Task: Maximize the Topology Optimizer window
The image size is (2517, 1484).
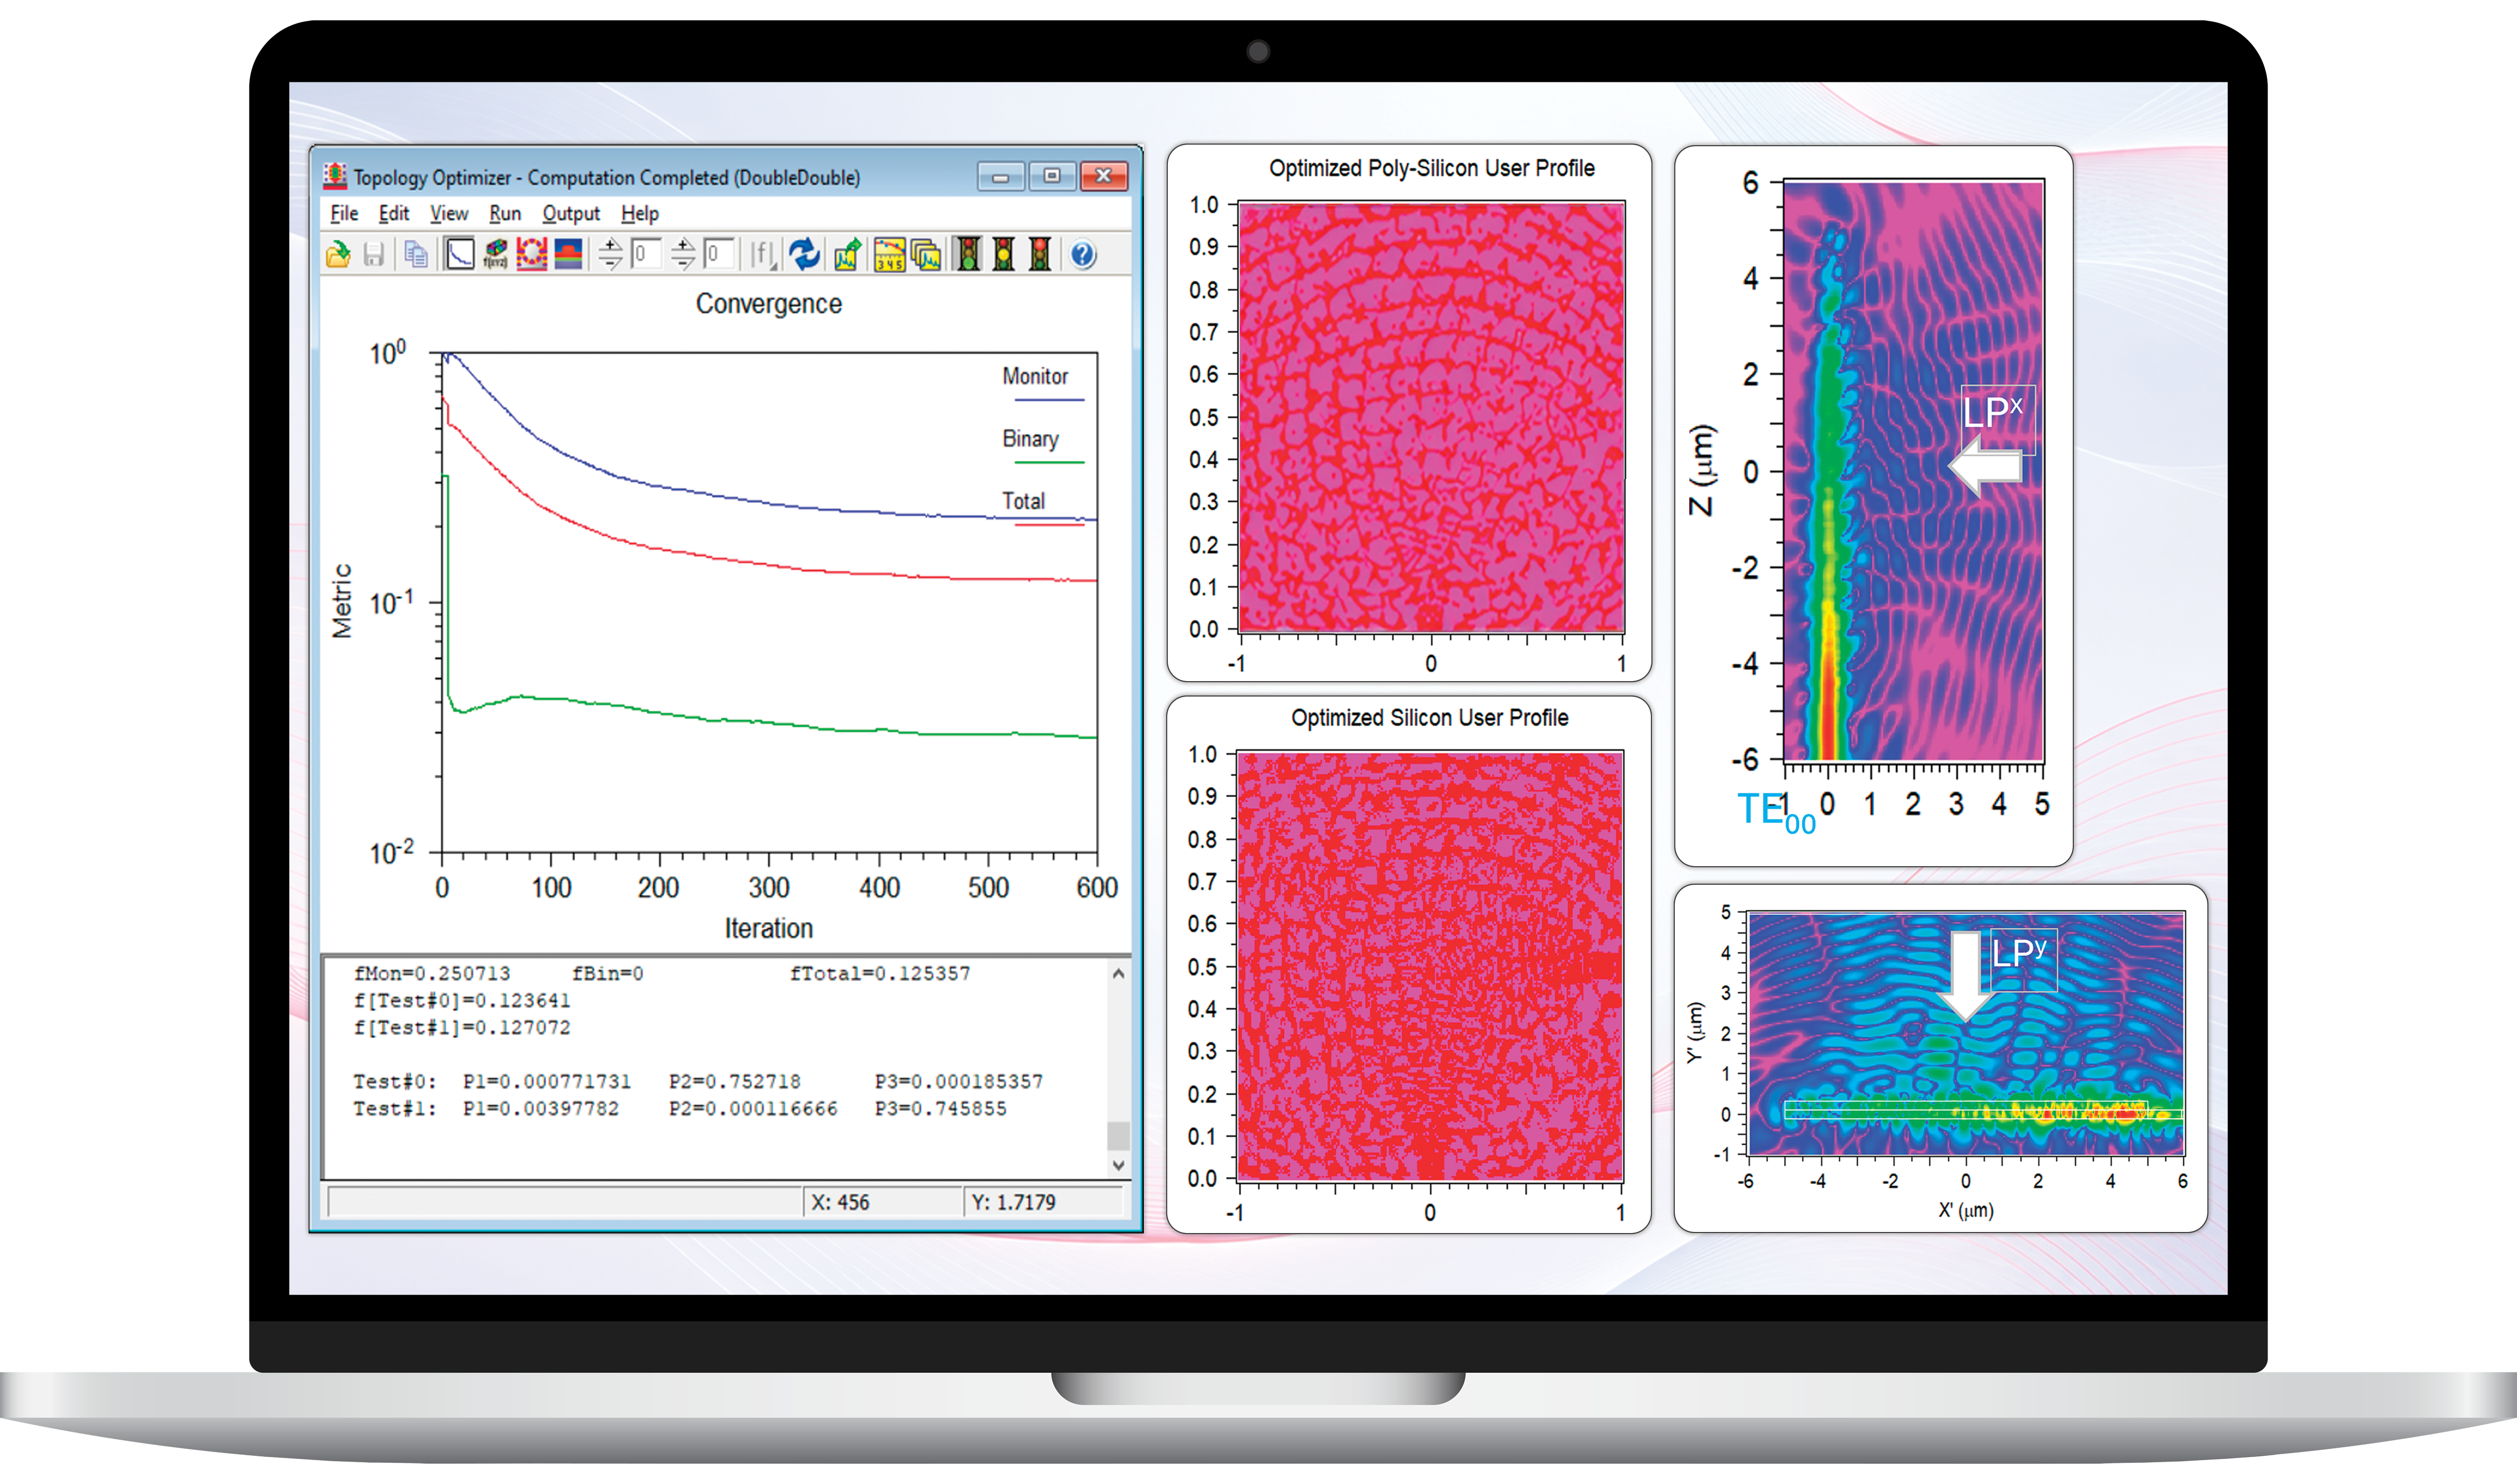Action: (1051, 176)
